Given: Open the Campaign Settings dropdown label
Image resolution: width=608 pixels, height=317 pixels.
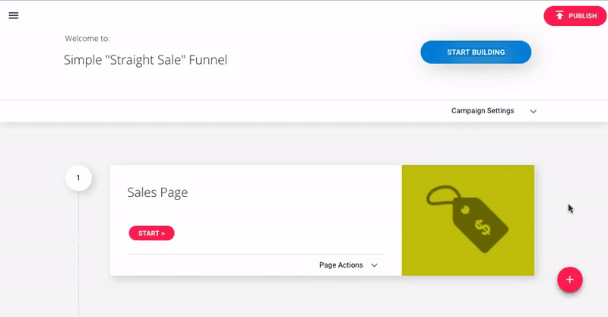Looking at the screenshot, I should (x=483, y=110).
